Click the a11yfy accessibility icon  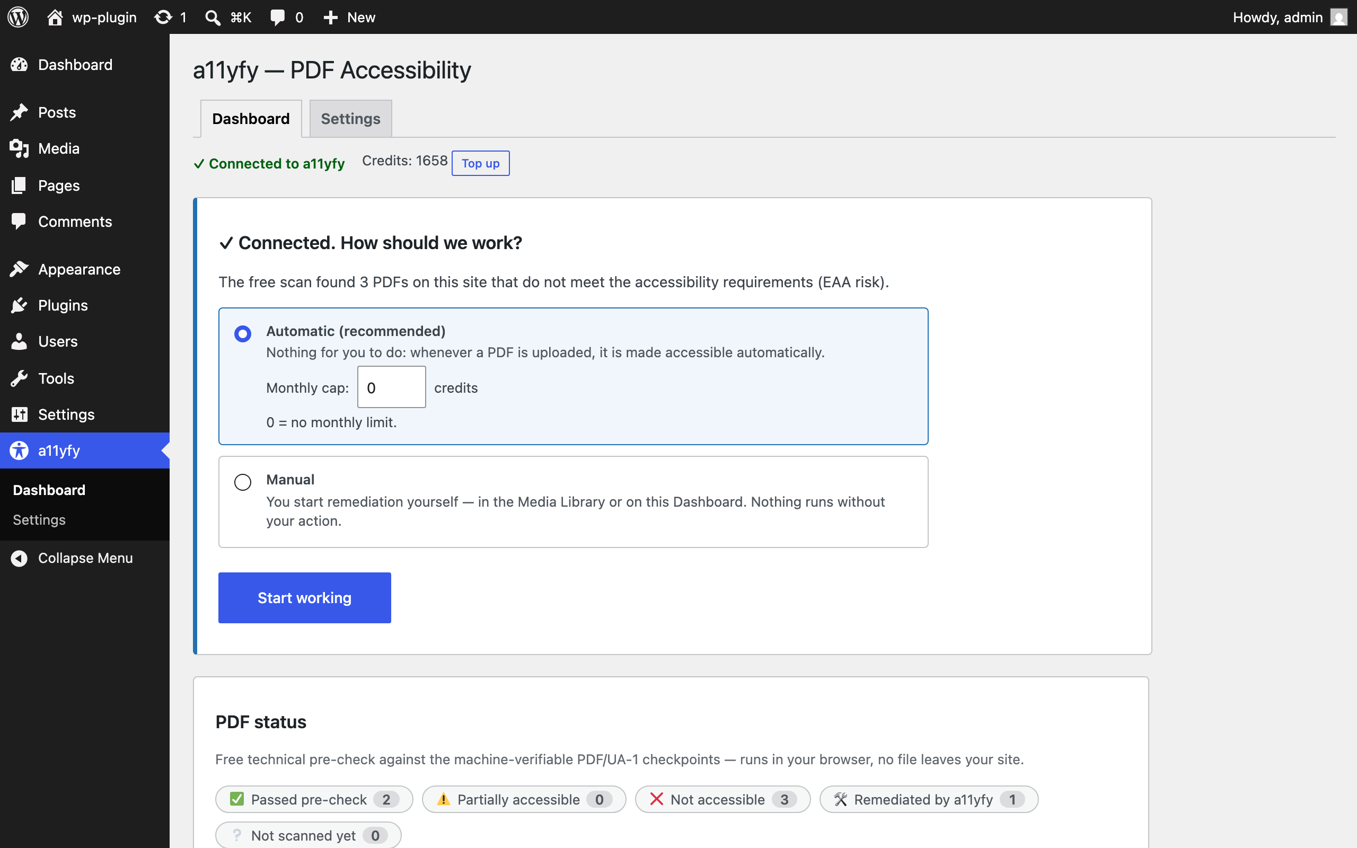[x=19, y=450]
